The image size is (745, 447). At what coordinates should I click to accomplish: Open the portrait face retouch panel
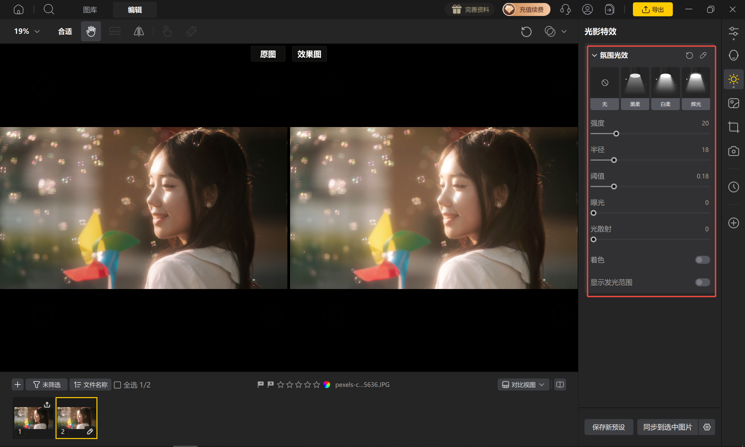coord(733,55)
